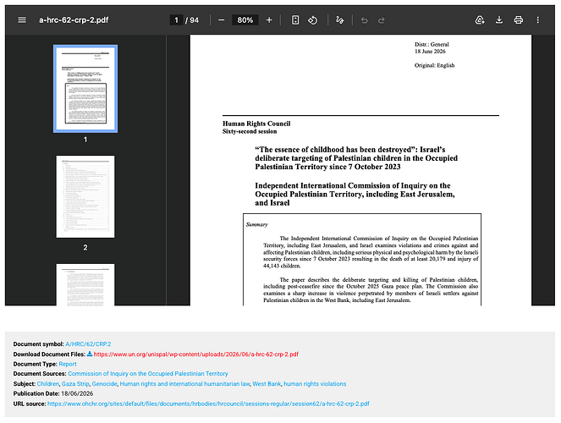Image resolution: width=561 pixels, height=423 pixels.
Task: Open the three-dot more actions menu
Action: tap(538, 20)
